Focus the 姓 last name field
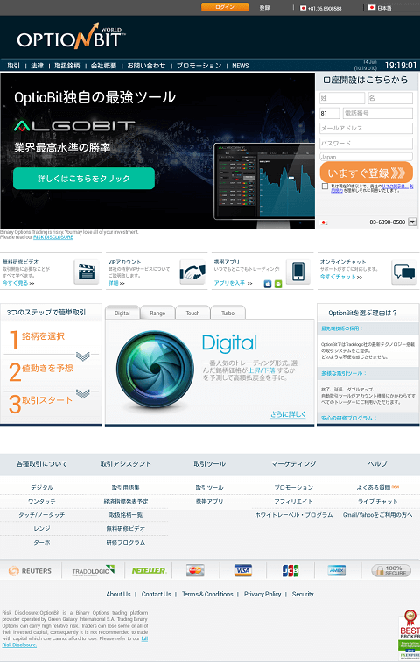Image resolution: width=420 pixels, height=670 pixels. point(342,98)
